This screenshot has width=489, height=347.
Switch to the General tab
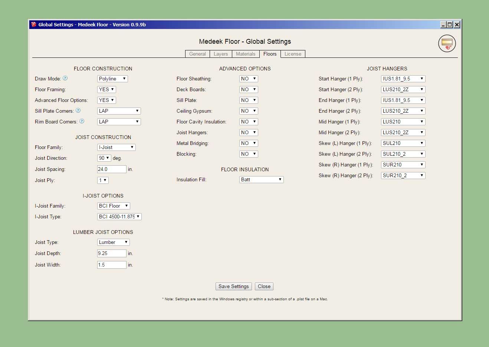pos(197,54)
